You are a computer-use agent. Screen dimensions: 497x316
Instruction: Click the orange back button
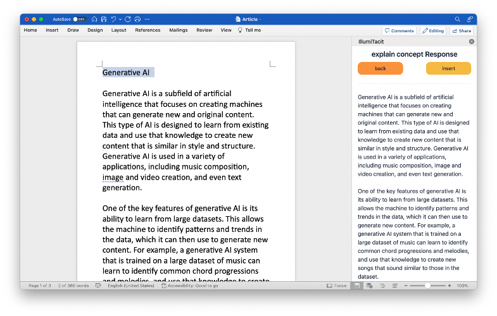click(381, 68)
